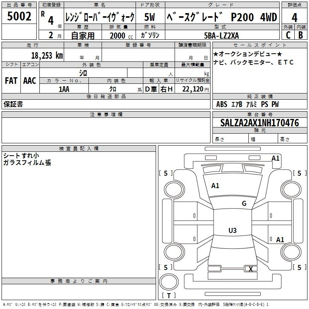Click the sales point ★オークションデビュー★
This screenshot has width=309, height=309.
248,54
